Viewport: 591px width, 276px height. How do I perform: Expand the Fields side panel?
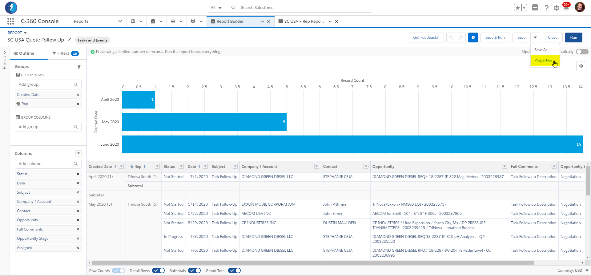point(5,53)
